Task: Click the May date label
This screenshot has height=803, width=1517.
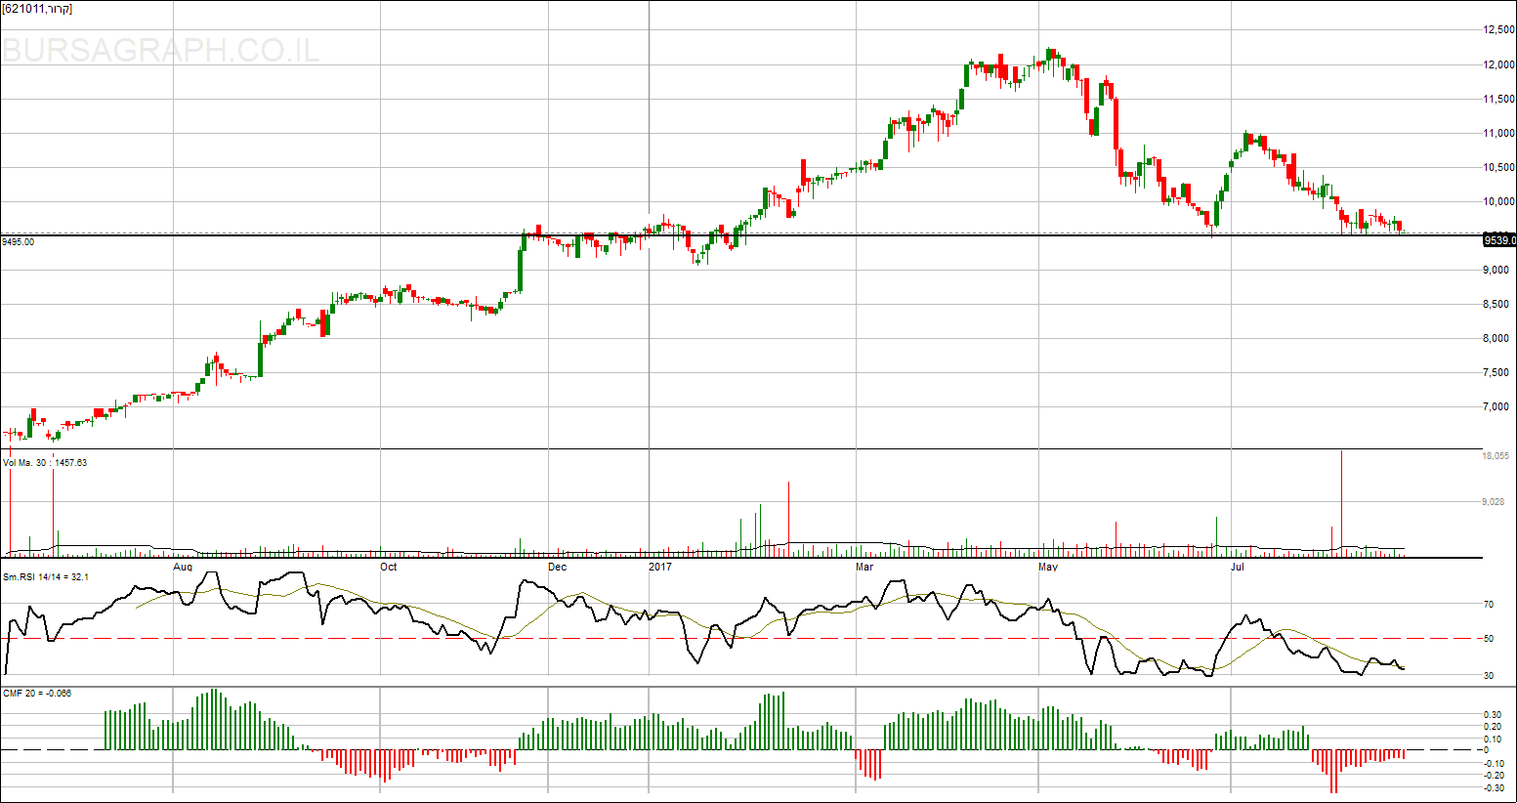Action: pyautogui.click(x=1048, y=567)
